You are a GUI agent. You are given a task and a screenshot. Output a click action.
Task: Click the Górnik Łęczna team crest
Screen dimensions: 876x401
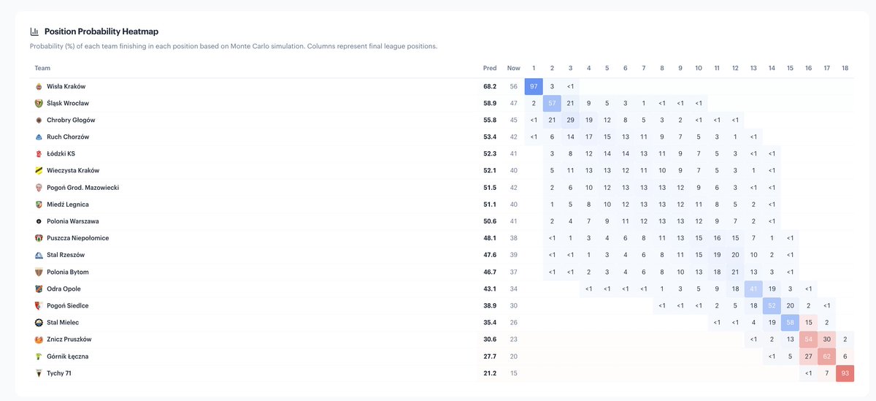tap(39, 356)
